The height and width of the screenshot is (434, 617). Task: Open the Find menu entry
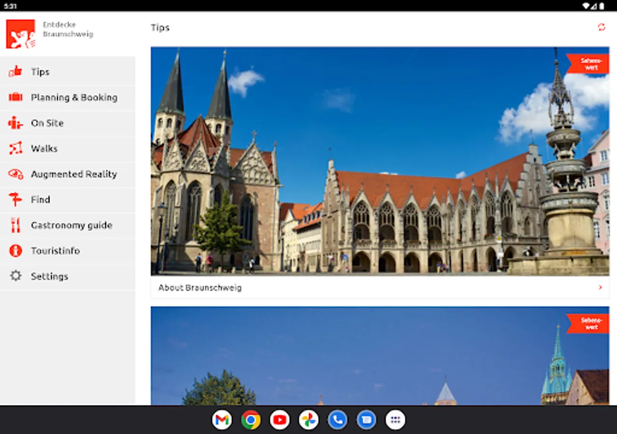(x=67, y=200)
